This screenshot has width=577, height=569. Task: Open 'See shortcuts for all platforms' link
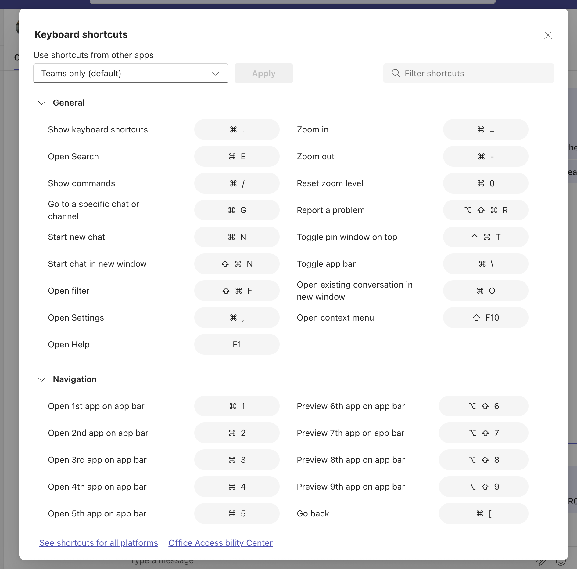(x=99, y=543)
